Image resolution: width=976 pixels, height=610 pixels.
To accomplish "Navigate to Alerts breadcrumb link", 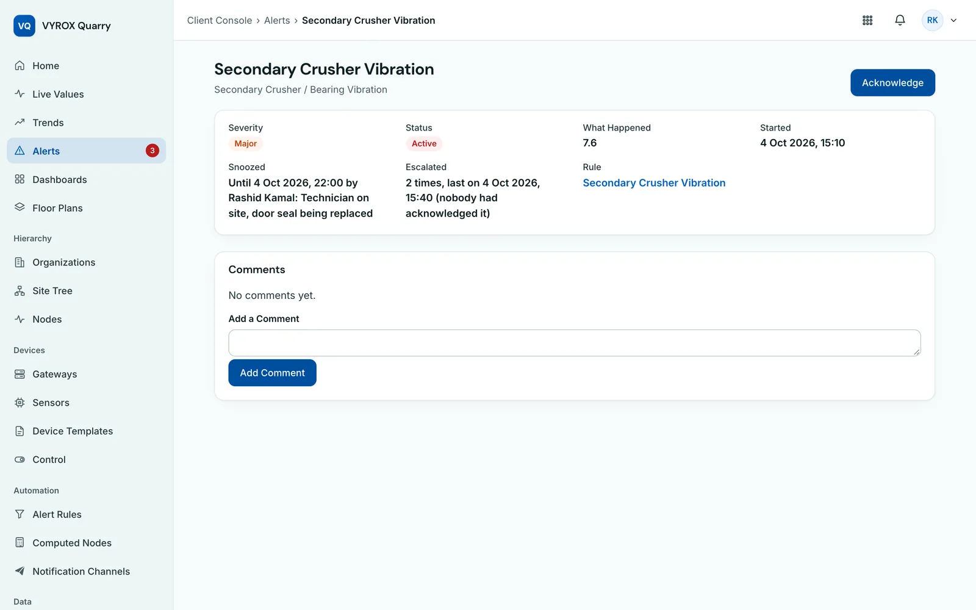I will (277, 20).
